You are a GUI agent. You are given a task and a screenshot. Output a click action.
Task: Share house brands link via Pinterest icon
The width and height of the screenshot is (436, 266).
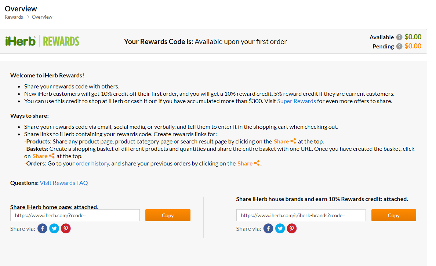[292, 229]
